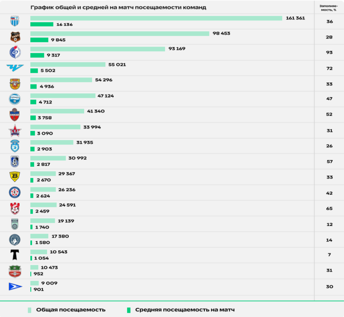
Task: Select the round Fakel logo with torch
Action: (x=15, y=52)
